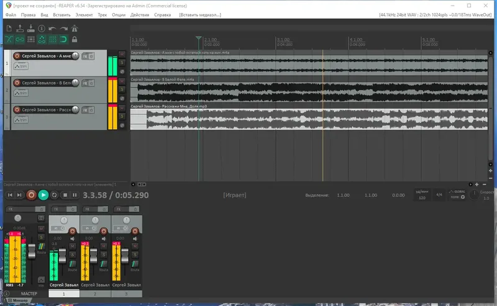This screenshot has height=306, width=497.
Task: Click the playback rate knob
Action: point(474,194)
